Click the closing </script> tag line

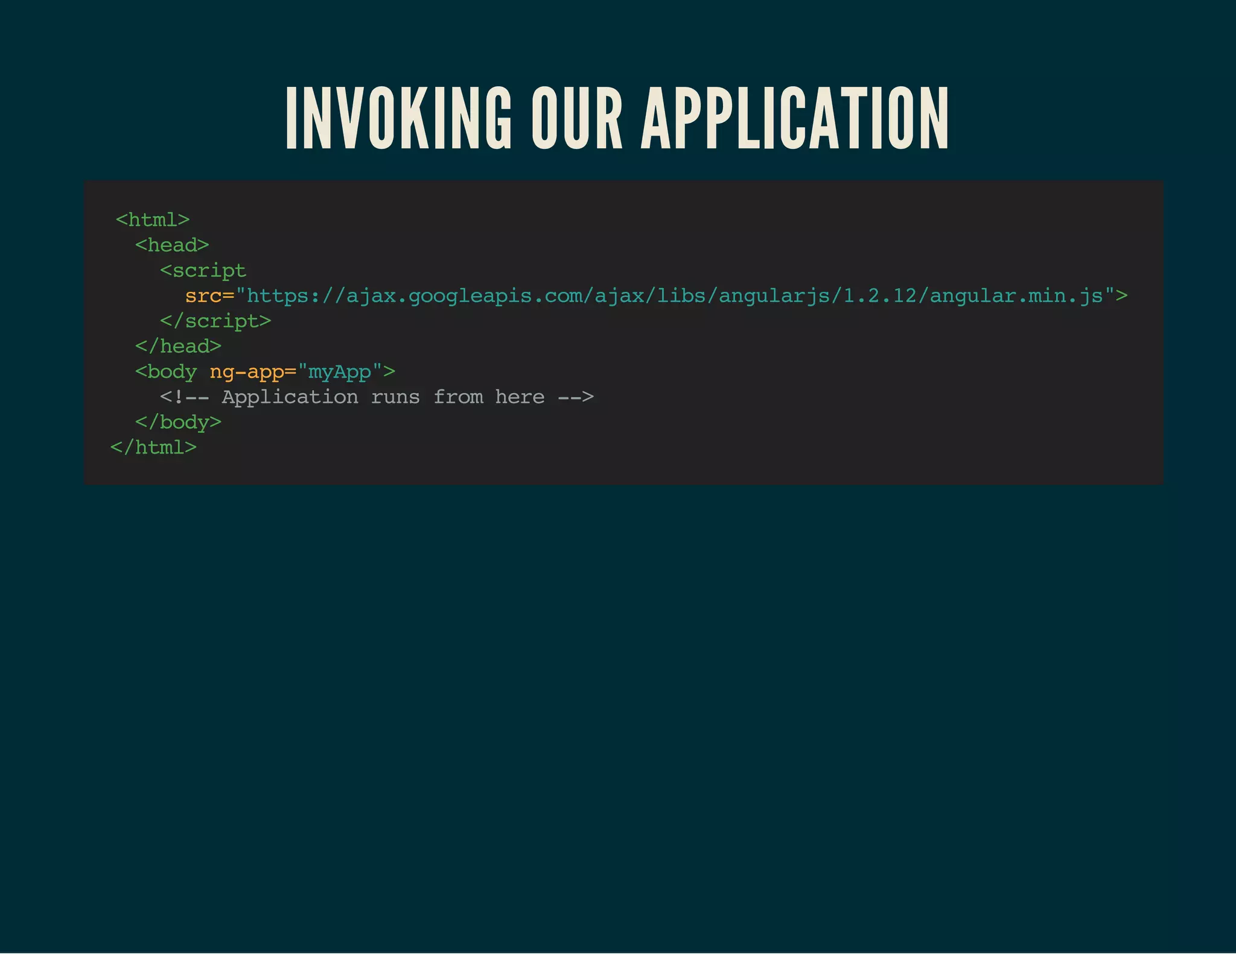coord(215,321)
